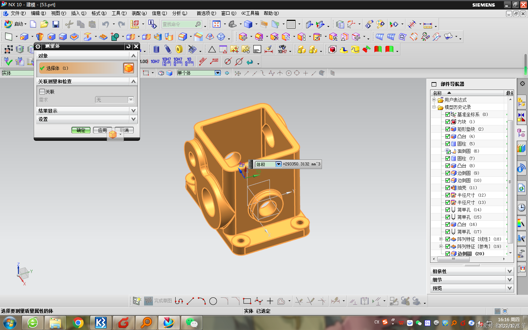Screen dimensions: 528x330
Task: Select the sketch Rectangle tool
Action: [x=247, y=301]
